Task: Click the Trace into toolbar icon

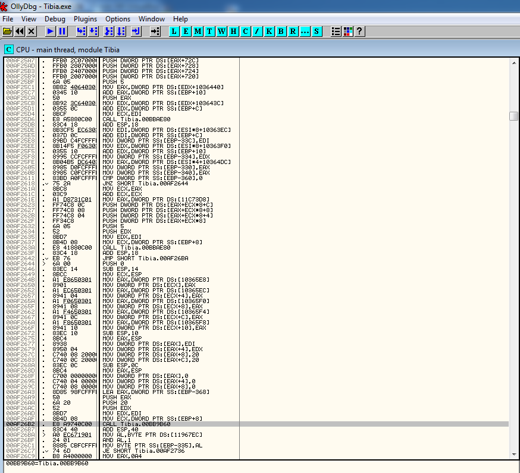Action: tap(109, 31)
